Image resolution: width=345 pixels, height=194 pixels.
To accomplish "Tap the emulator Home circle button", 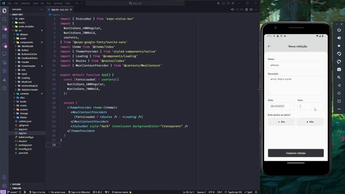I will (x=339, y=93).
